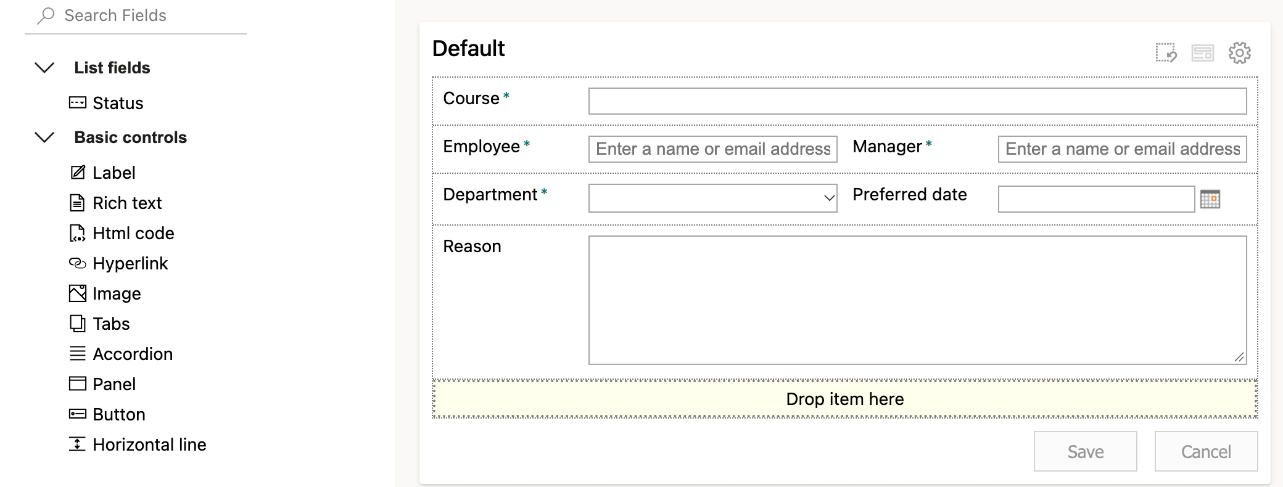Select the Tabs control icon
Image resolution: width=1283 pixels, height=487 pixels.
tap(77, 324)
